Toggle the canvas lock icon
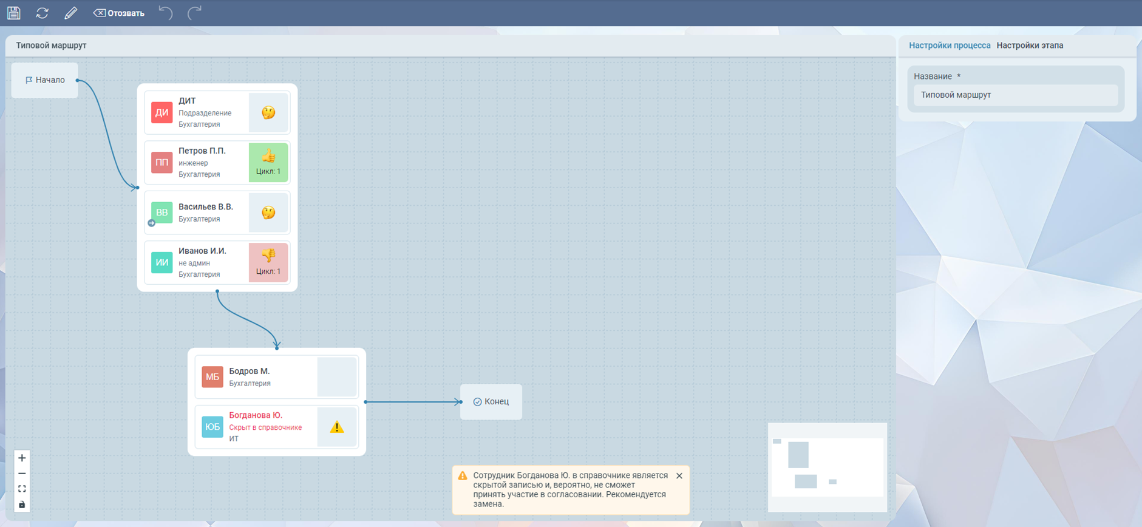1142x527 pixels. coord(22,505)
